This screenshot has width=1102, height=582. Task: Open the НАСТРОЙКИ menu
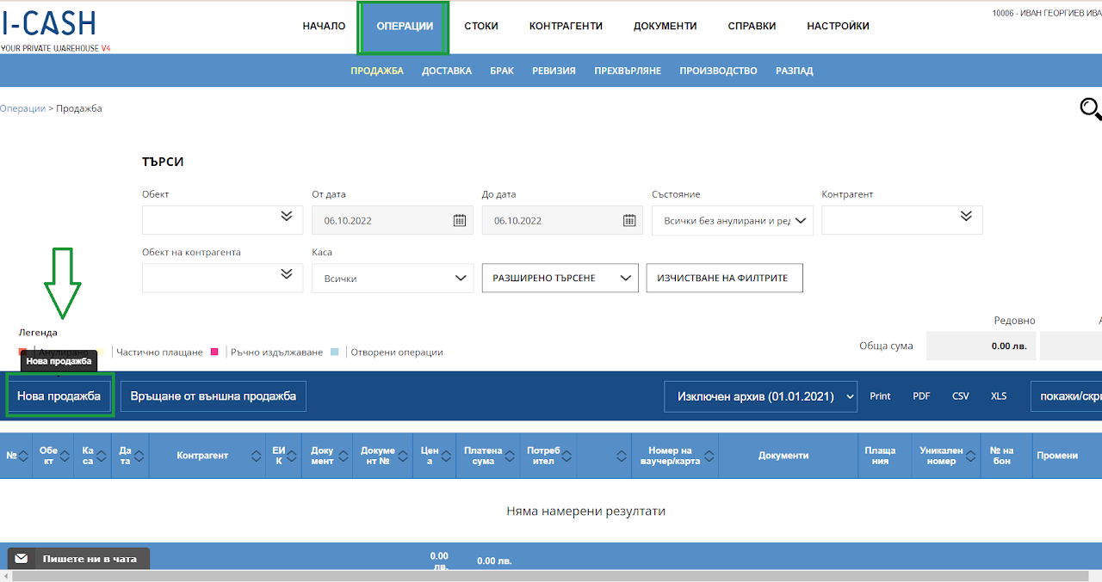tap(838, 26)
